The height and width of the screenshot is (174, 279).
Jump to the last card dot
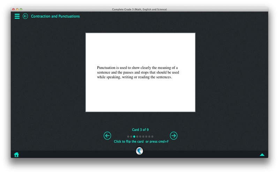(152, 136)
